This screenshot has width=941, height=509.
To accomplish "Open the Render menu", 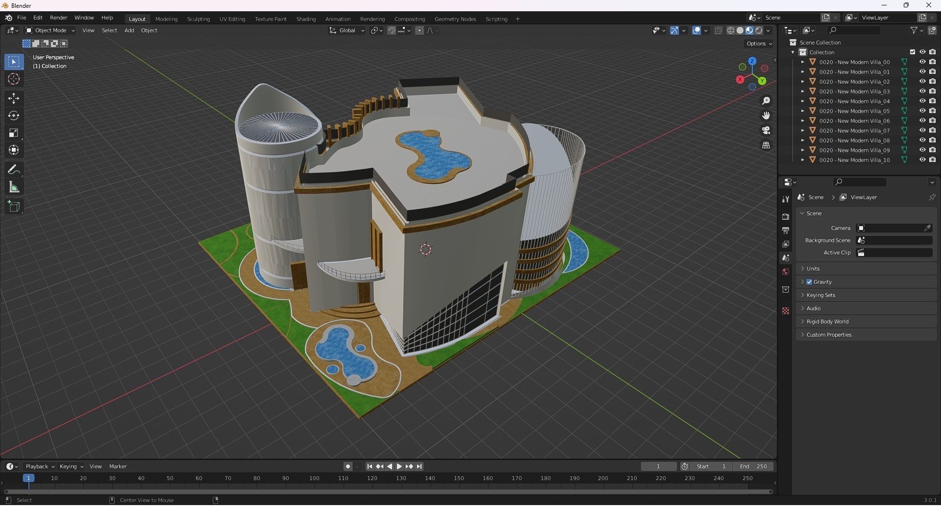I will pyautogui.click(x=58, y=18).
